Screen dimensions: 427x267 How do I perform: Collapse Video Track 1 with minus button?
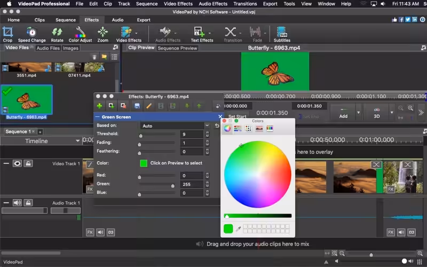pyautogui.click(x=6, y=163)
